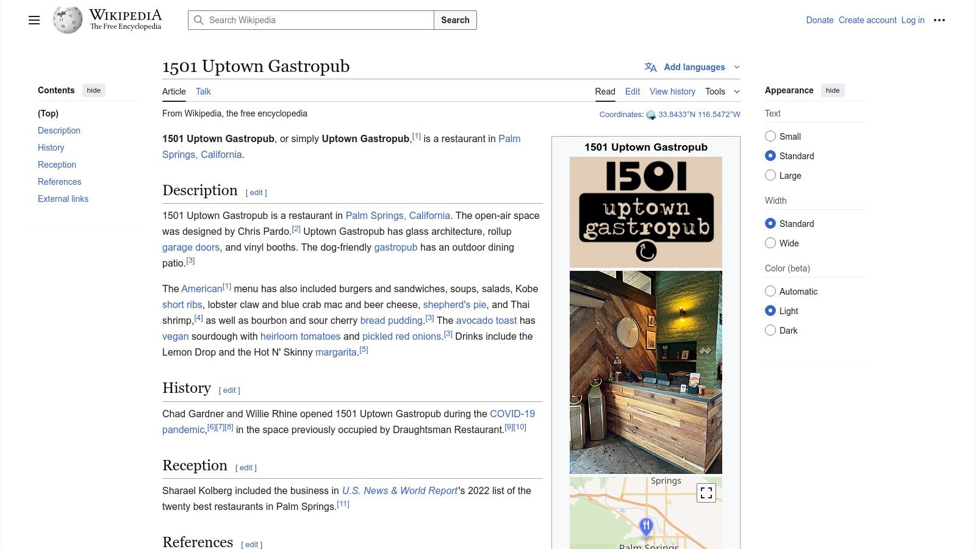Click the Wikipedia globe logo
Viewport: 976px width, 549px height.
(x=68, y=20)
